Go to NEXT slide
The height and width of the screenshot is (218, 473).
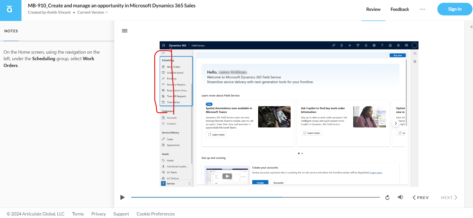tap(449, 198)
